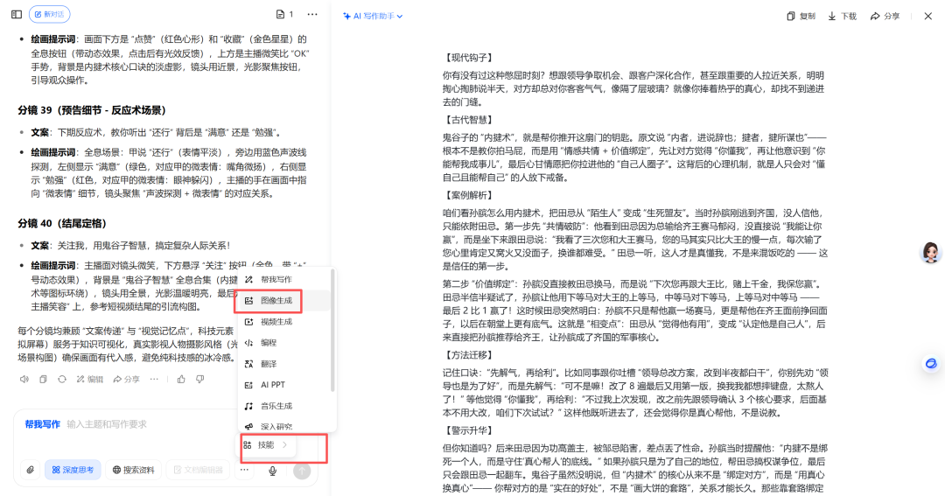Viewport: 945px width, 496px height.
Task: Open the top more-options ellipsis
Action: coord(312,14)
